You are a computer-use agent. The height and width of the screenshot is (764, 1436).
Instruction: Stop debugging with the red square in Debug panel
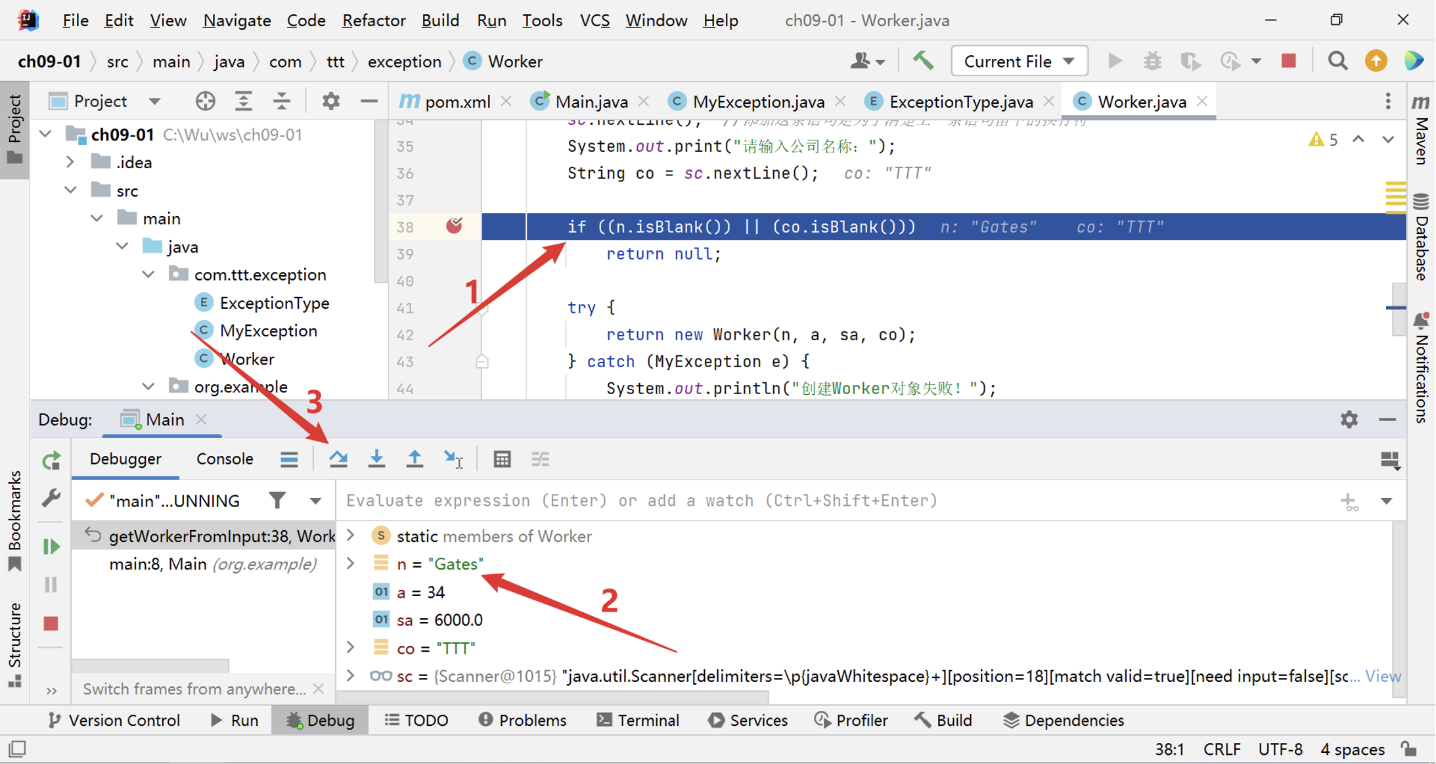click(51, 623)
